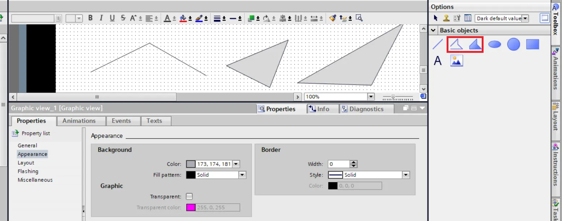The width and height of the screenshot is (562, 221).
Task: Open the Fill pattern dropdown
Action: coord(242,175)
